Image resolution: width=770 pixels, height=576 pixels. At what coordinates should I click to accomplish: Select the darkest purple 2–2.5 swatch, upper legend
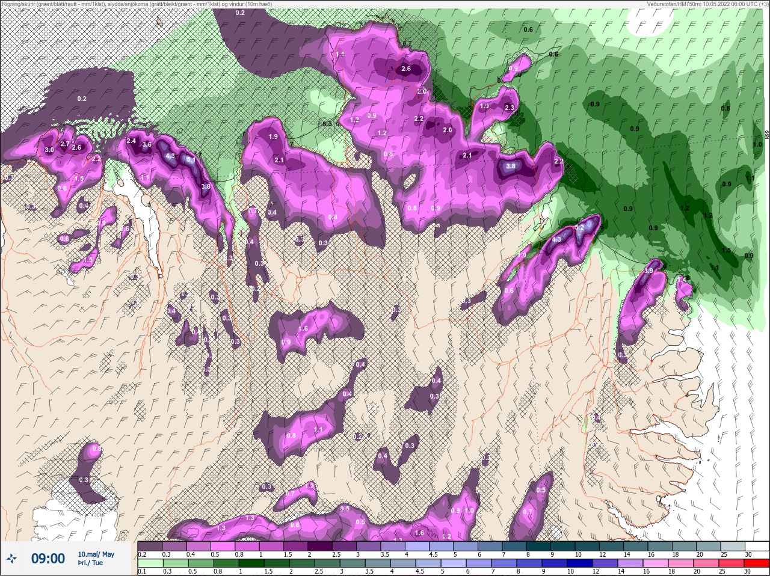[320, 546]
